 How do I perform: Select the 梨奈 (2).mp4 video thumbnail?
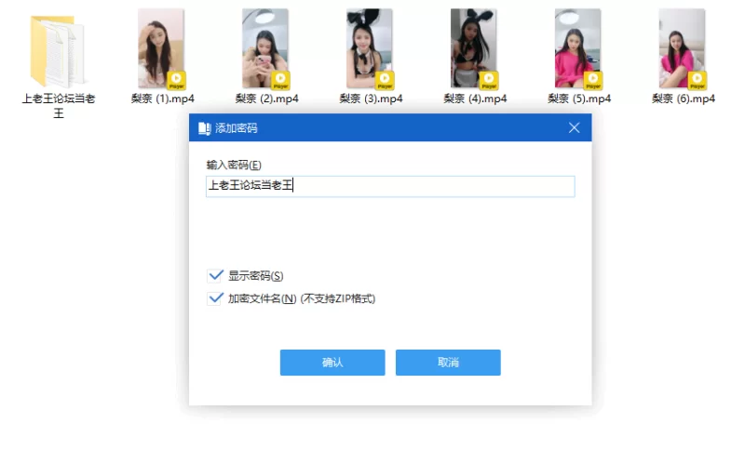pos(266,49)
